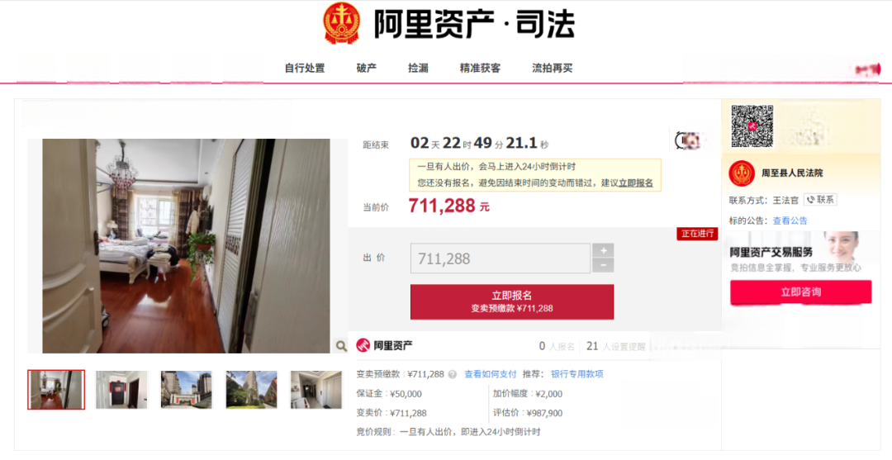The image size is (892, 460).
Task: Click the 银行专用款项 link
Action: (576, 374)
